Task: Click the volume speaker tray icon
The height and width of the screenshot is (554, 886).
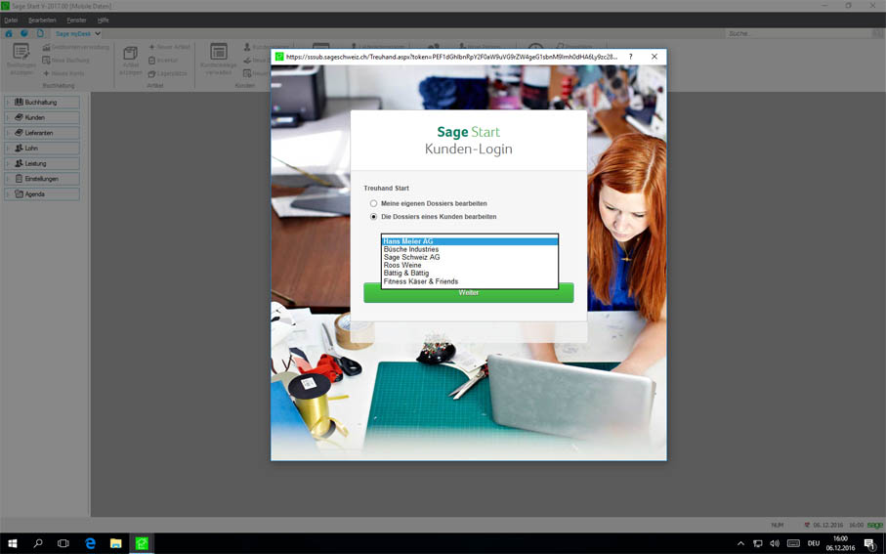Action: point(775,543)
